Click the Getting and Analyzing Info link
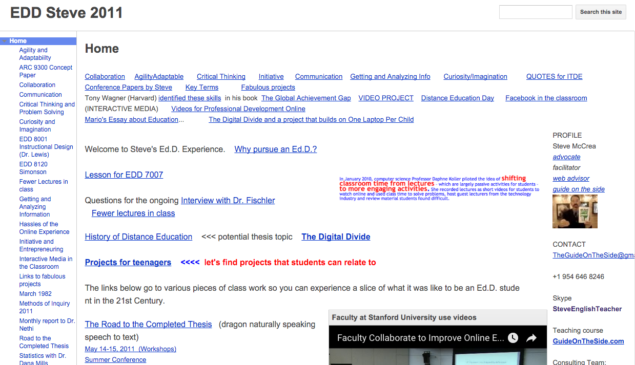635x365 pixels. 391,77
